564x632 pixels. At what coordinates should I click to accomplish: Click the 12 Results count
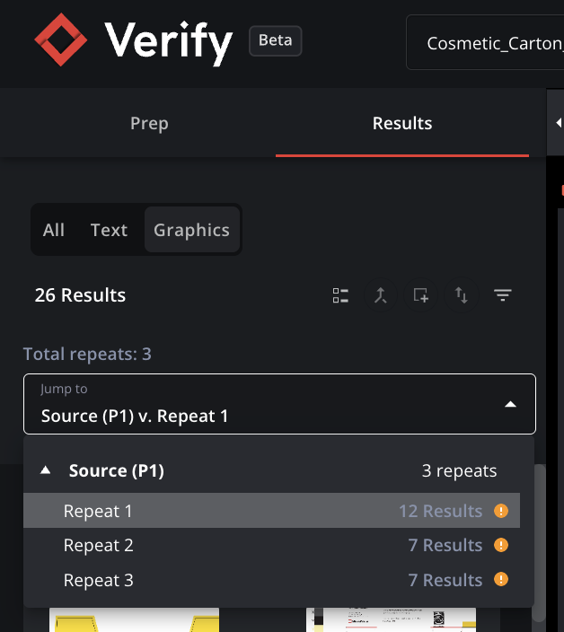440,511
